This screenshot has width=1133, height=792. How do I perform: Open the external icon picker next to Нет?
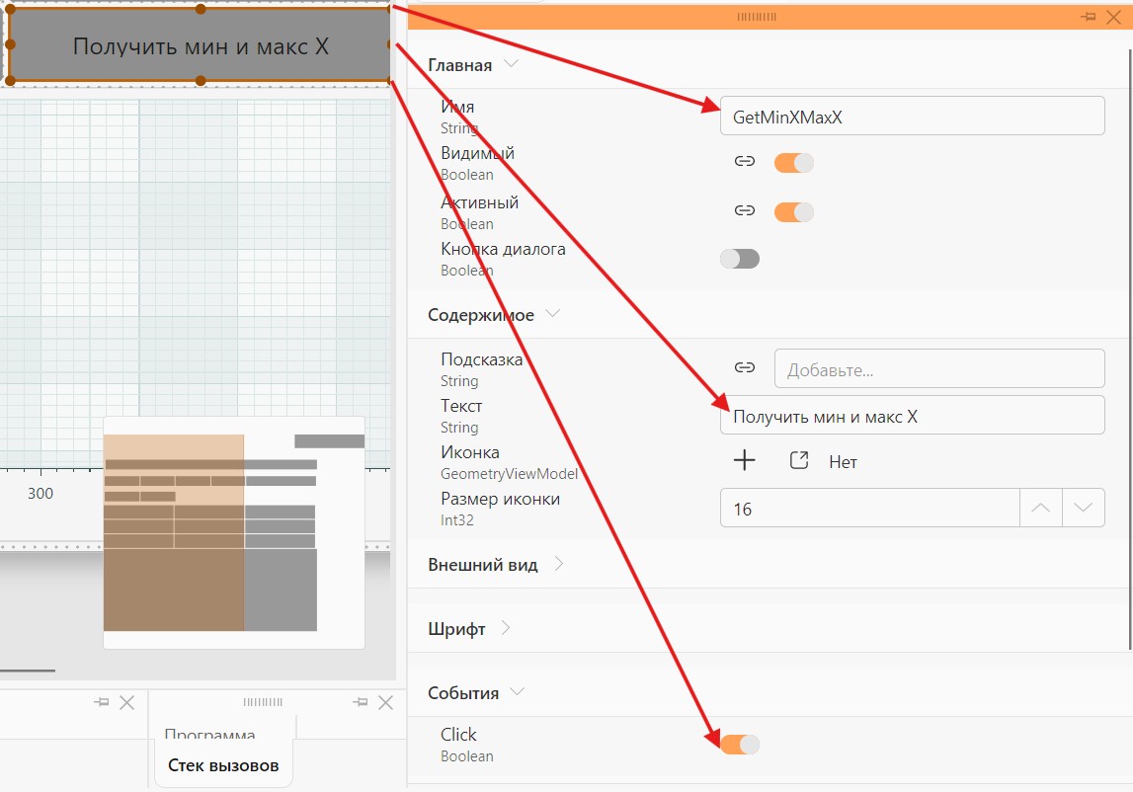coord(798,460)
